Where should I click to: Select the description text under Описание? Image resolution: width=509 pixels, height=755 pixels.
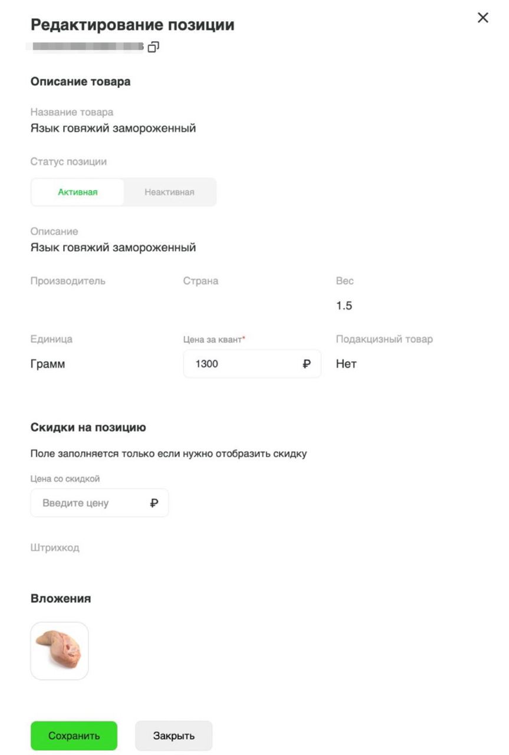point(113,248)
